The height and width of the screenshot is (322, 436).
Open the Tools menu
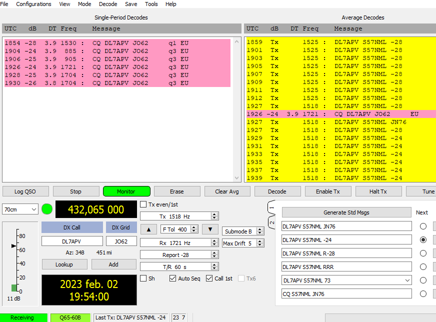151,4
